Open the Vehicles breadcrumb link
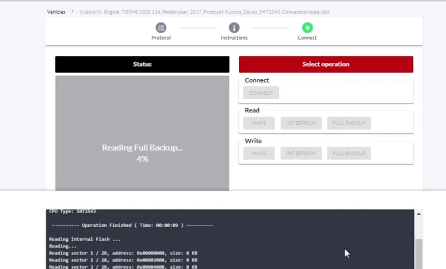 coord(56,12)
